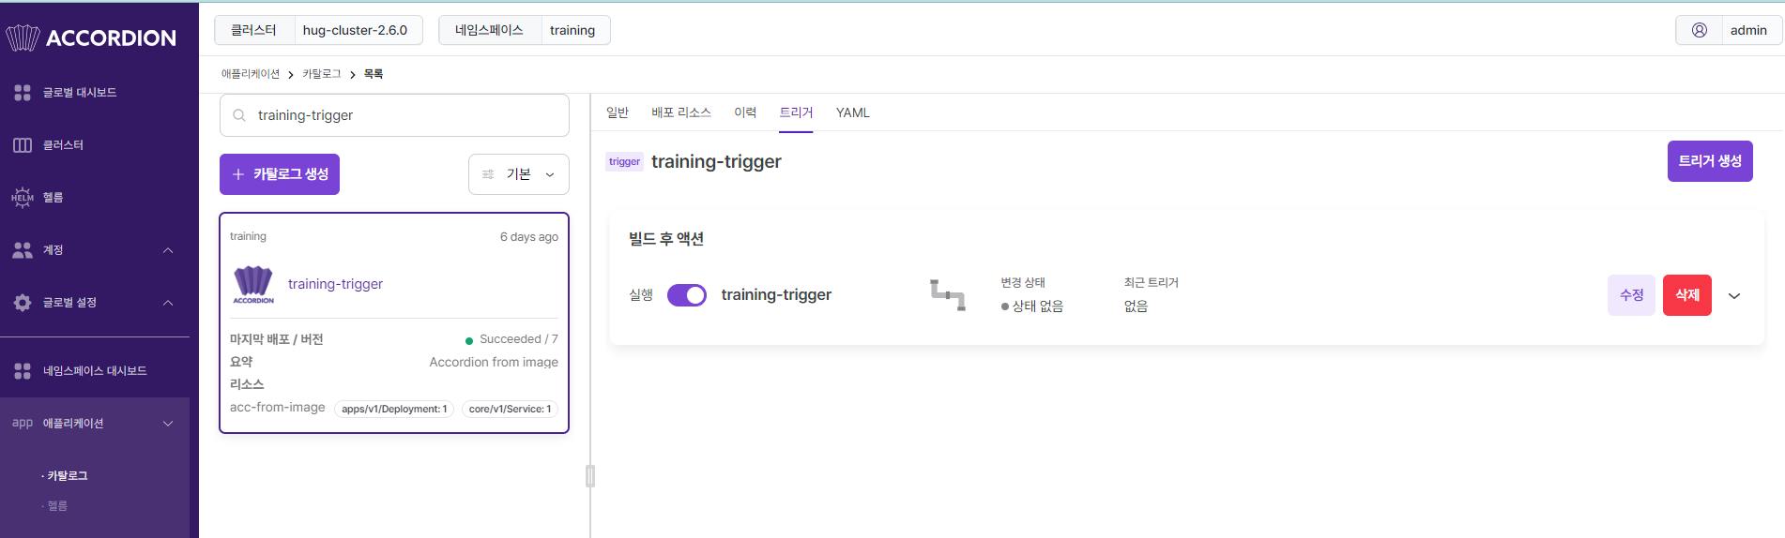This screenshot has width=1785, height=538.
Task: Click the 상태 없음 status text
Action: click(1038, 306)
